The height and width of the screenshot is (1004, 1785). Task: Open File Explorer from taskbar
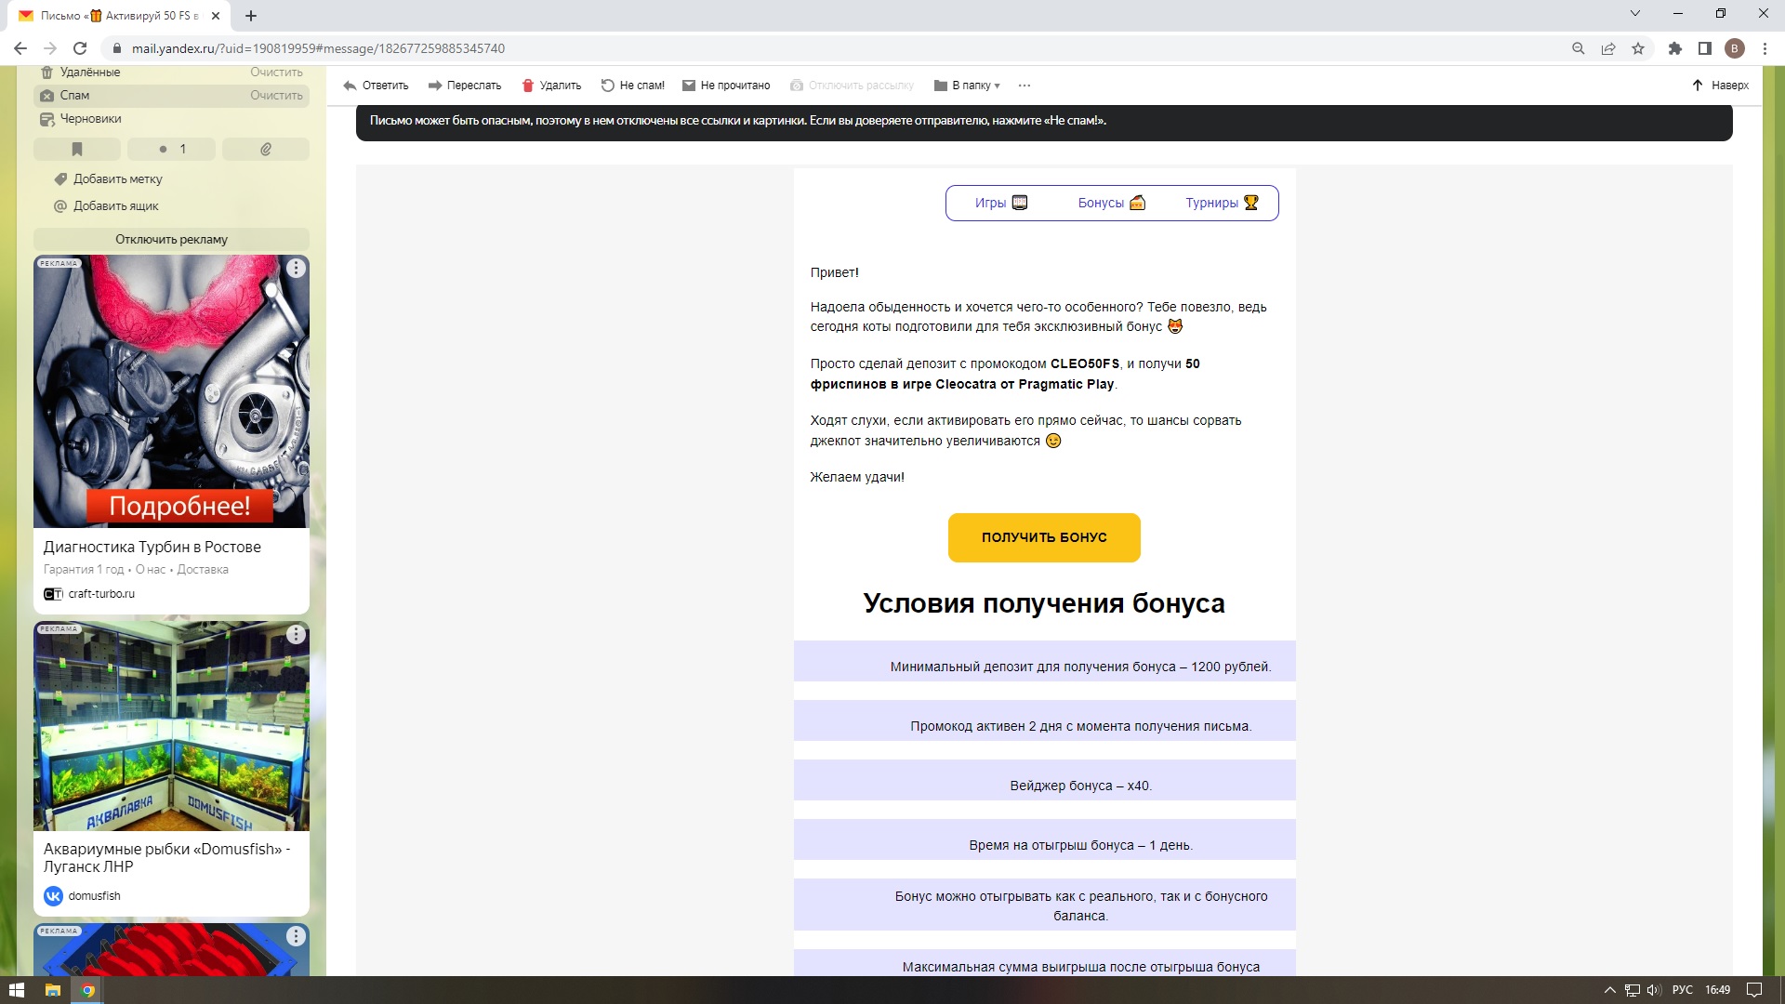coord(53,990)
